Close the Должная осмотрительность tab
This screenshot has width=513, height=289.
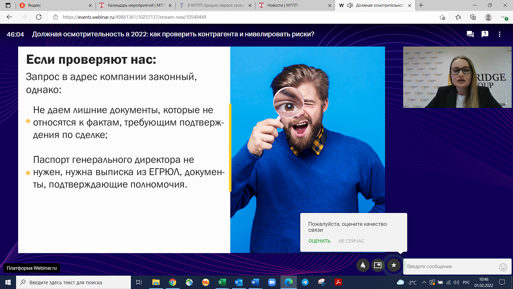click(410, 5)
